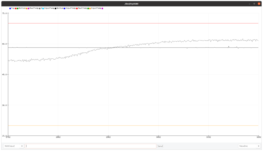Click the 3162 x-axis tick label

[x=208, y=137]
